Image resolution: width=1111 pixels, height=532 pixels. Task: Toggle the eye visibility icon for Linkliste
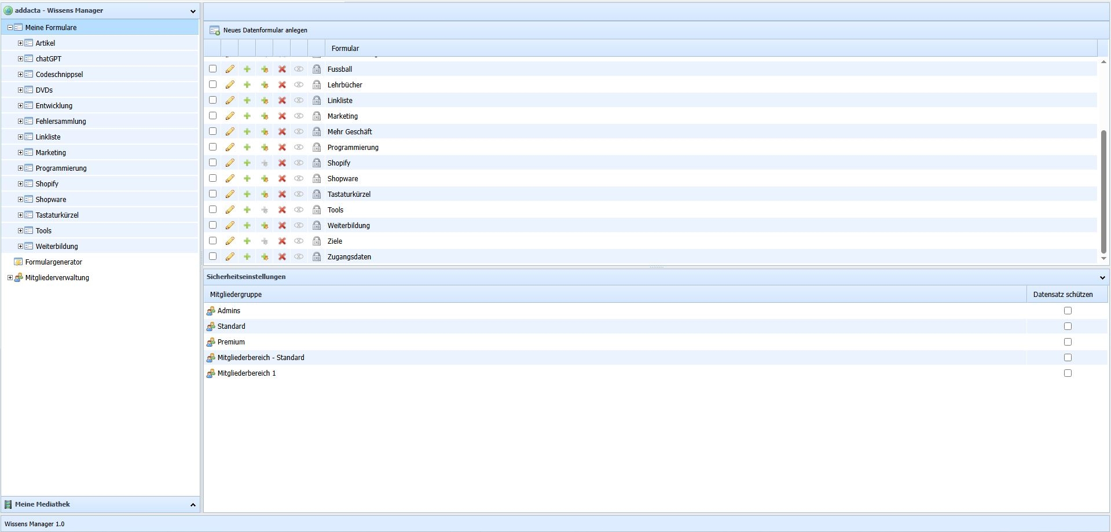[299, 100]
